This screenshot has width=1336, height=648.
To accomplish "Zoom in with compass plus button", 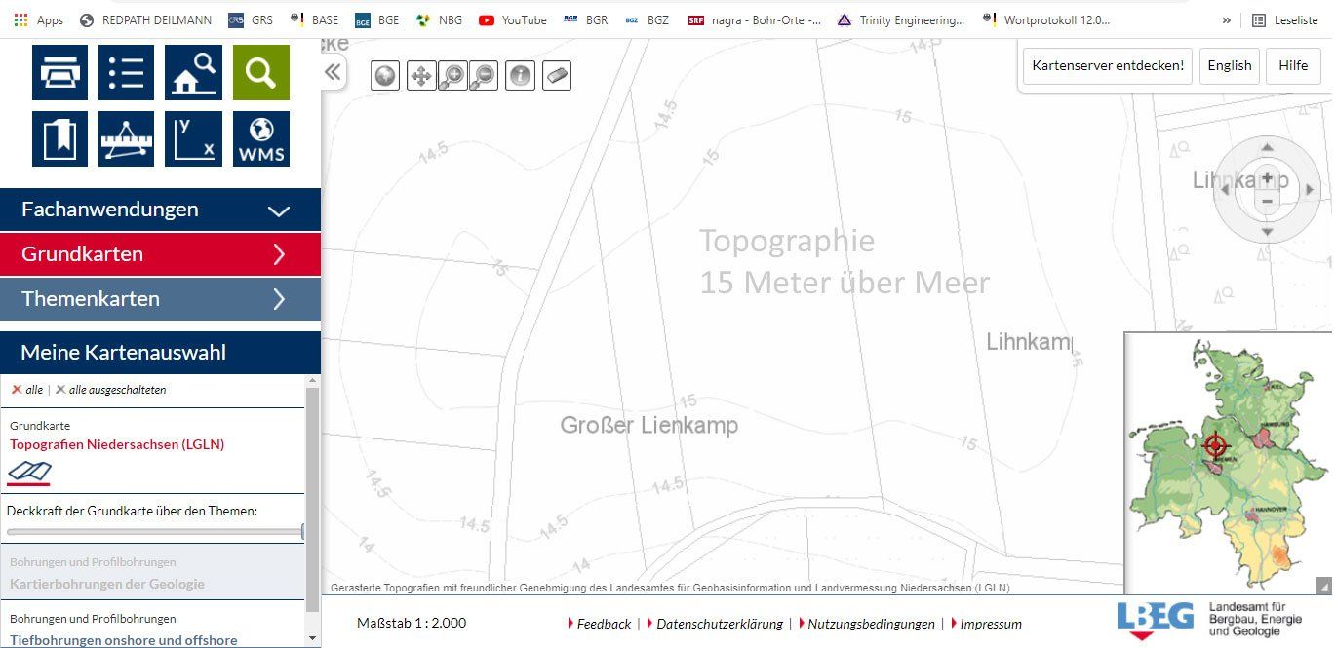I will pos(1267,178).
